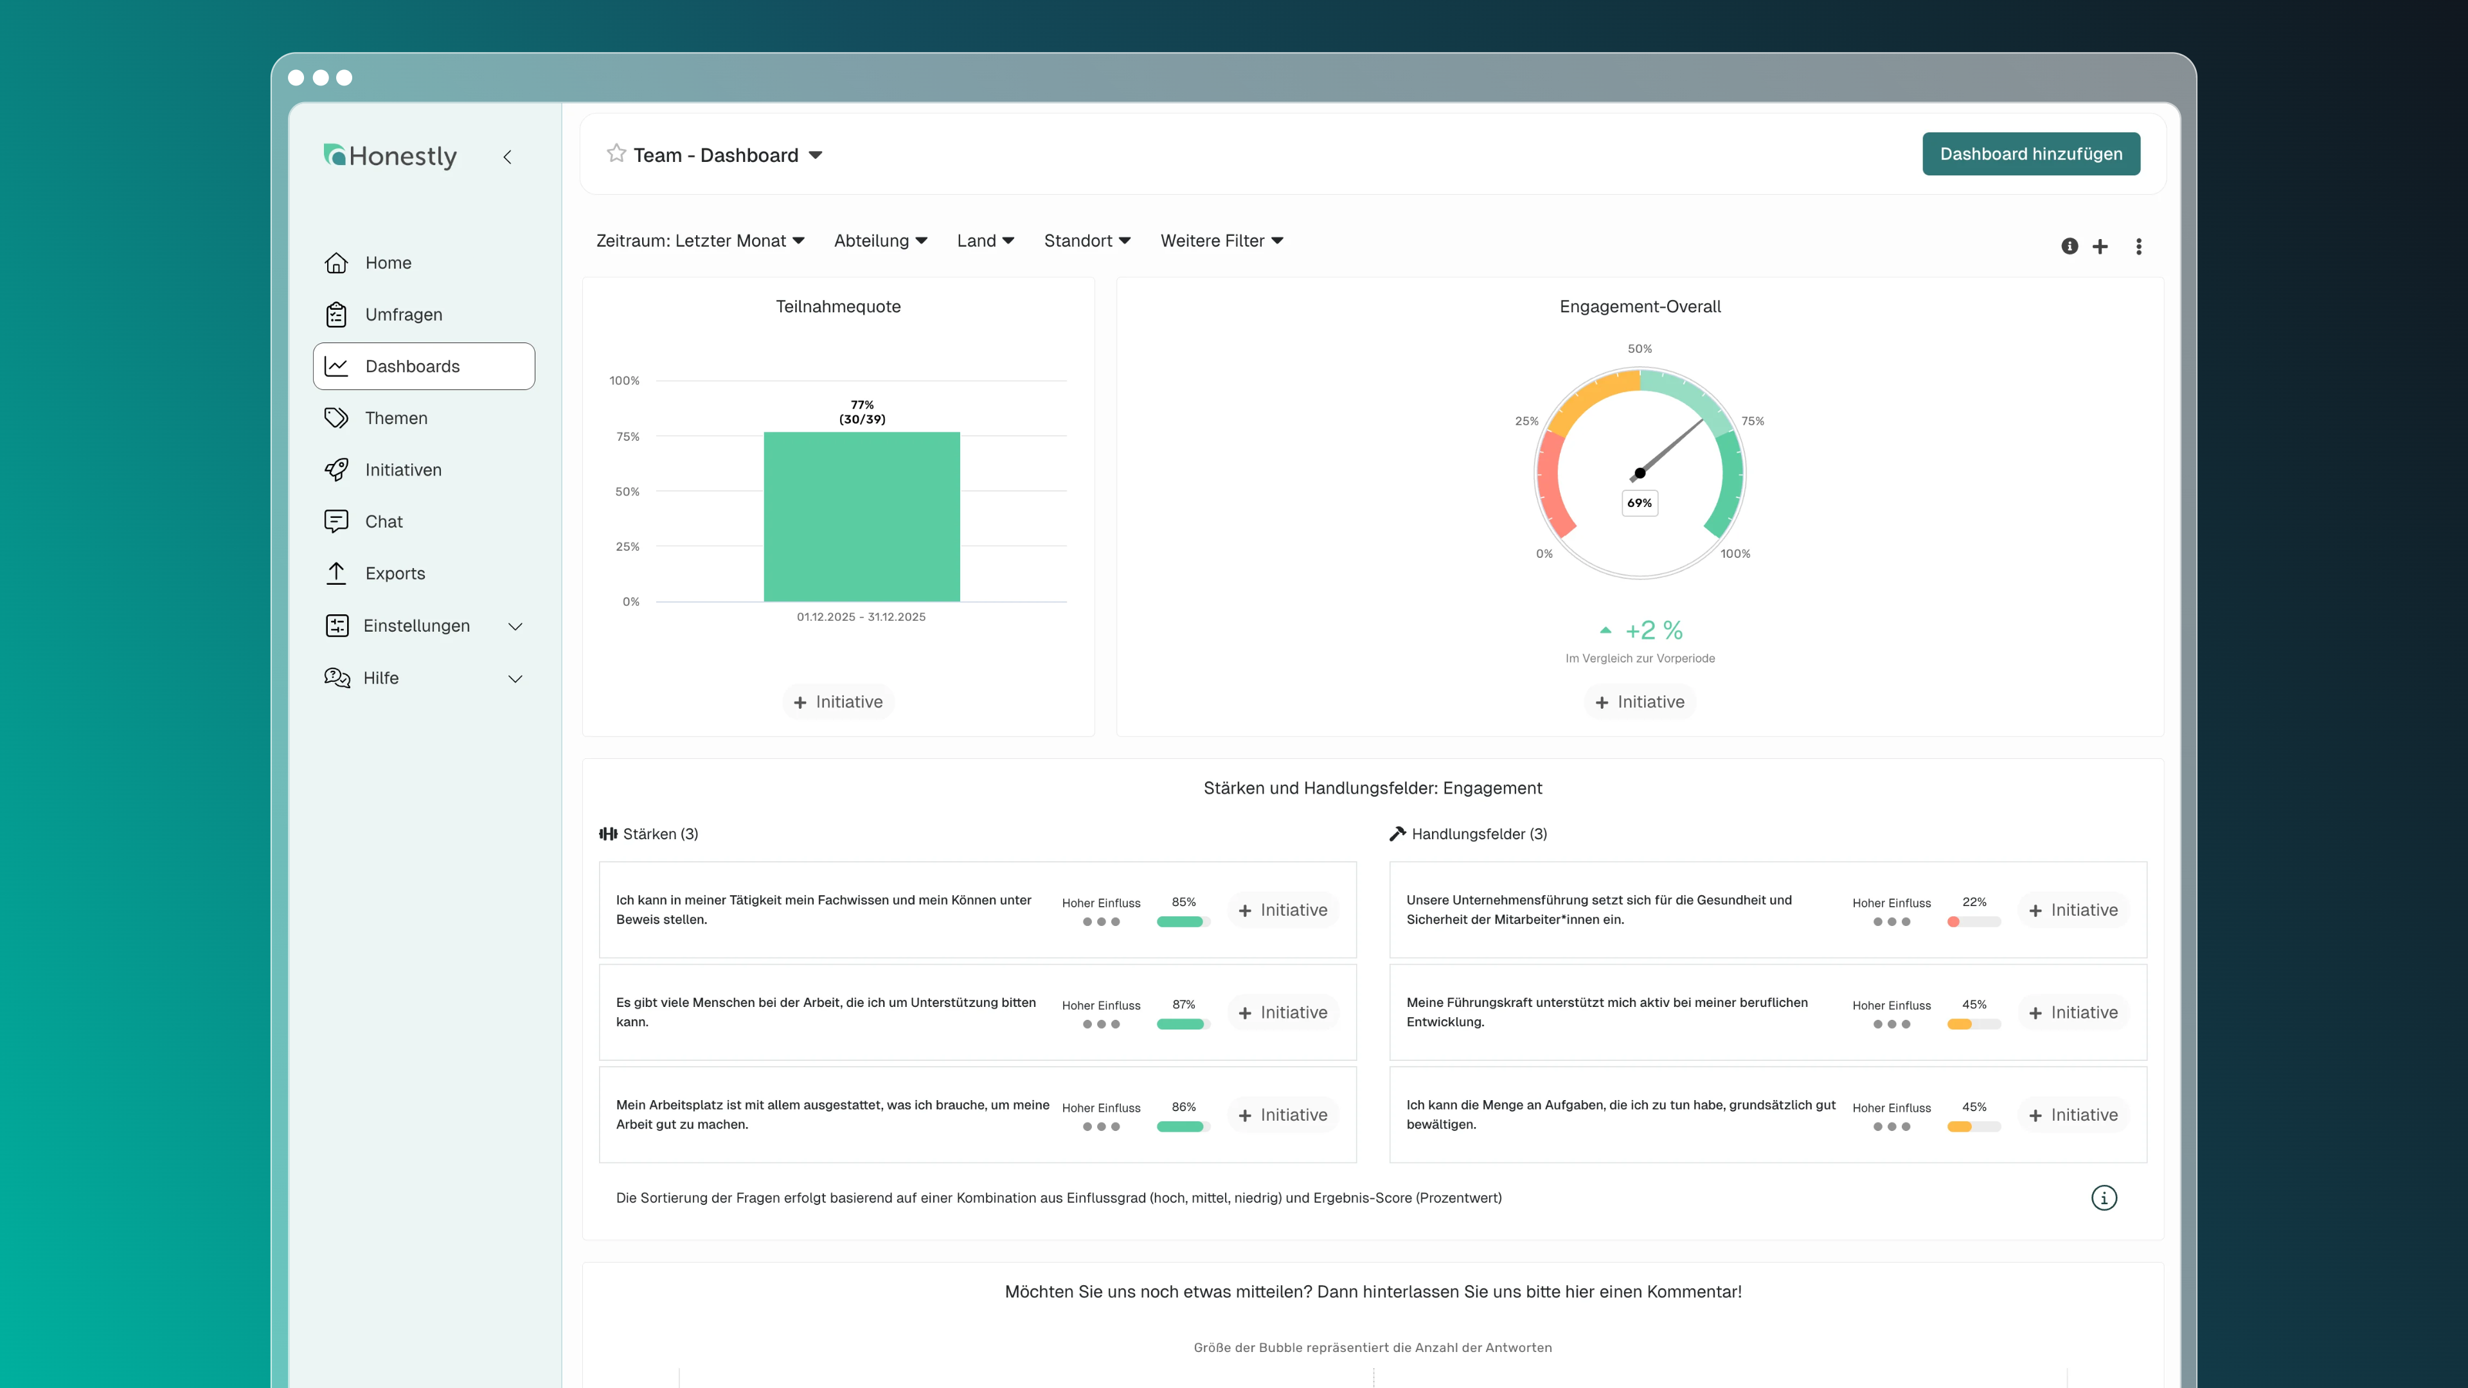
Task: Open the Team - Dashboard selector dropdown
Action: 816,155
